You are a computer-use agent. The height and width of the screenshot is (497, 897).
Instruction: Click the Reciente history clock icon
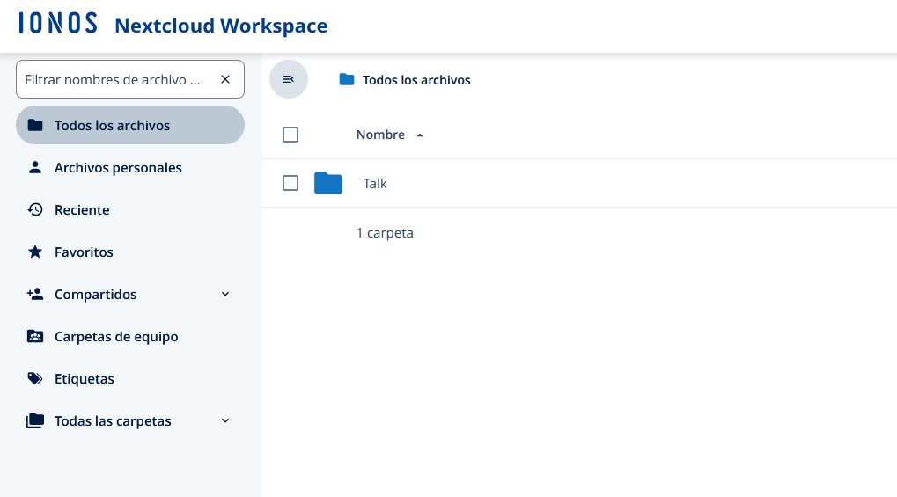click(35, 209)
